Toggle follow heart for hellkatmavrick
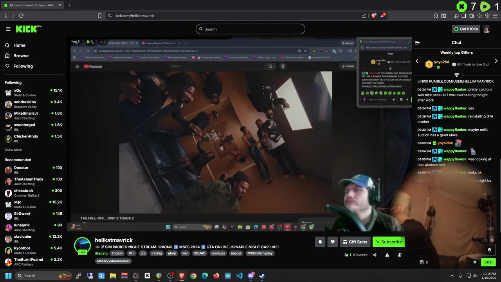This screenshot has width=501, height=282. click(x=333, y=242)
